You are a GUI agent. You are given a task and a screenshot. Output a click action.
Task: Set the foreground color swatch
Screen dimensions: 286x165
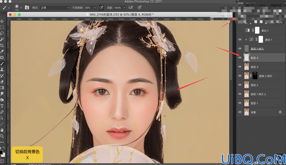1,152
